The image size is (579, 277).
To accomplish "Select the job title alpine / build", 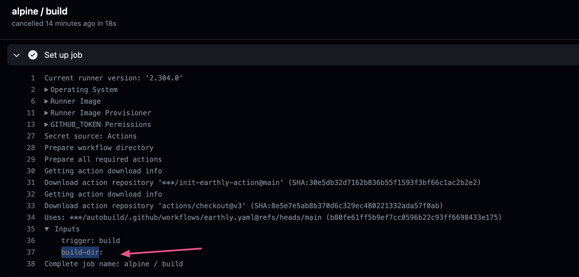I will [40, 11].
